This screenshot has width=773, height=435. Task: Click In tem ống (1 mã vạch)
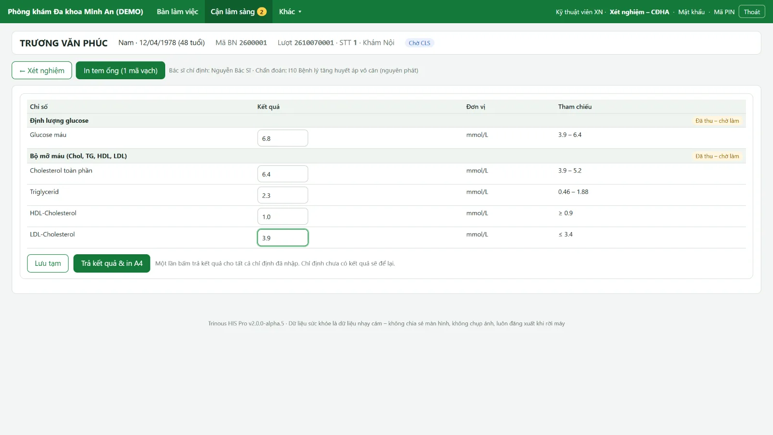tap(120, 71)
